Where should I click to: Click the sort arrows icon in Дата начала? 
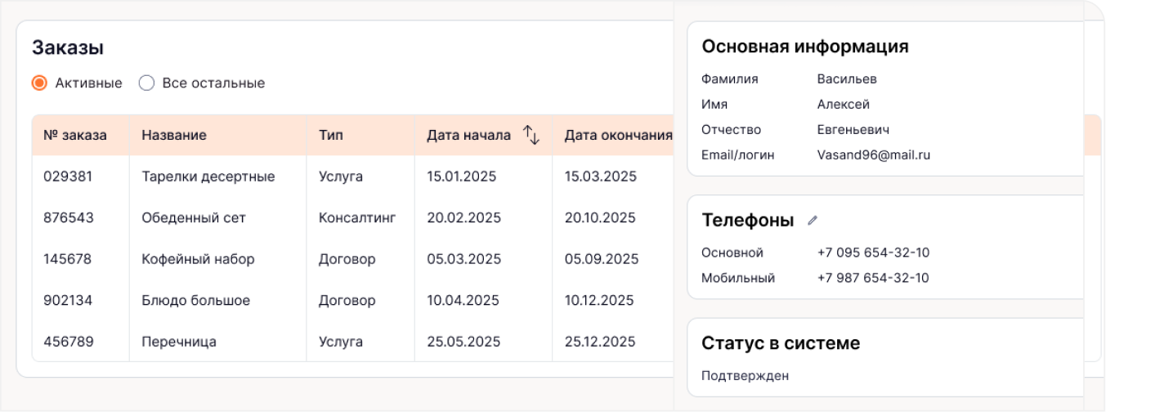tap(531, 135)
